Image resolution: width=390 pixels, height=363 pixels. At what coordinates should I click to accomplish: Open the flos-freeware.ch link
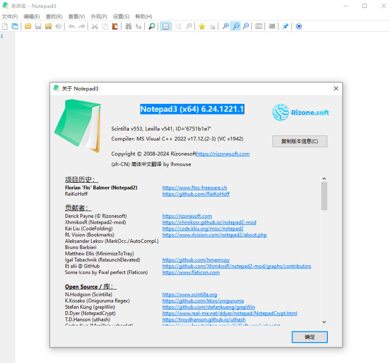(195, 188)
